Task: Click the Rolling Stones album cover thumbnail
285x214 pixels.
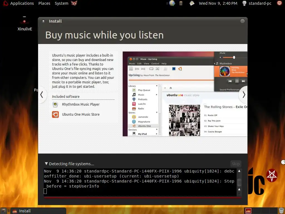Action: tap(185, 120)
